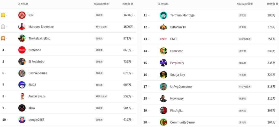Open the IGN channel avatar

pyautogui.click(x=22, y=15)
